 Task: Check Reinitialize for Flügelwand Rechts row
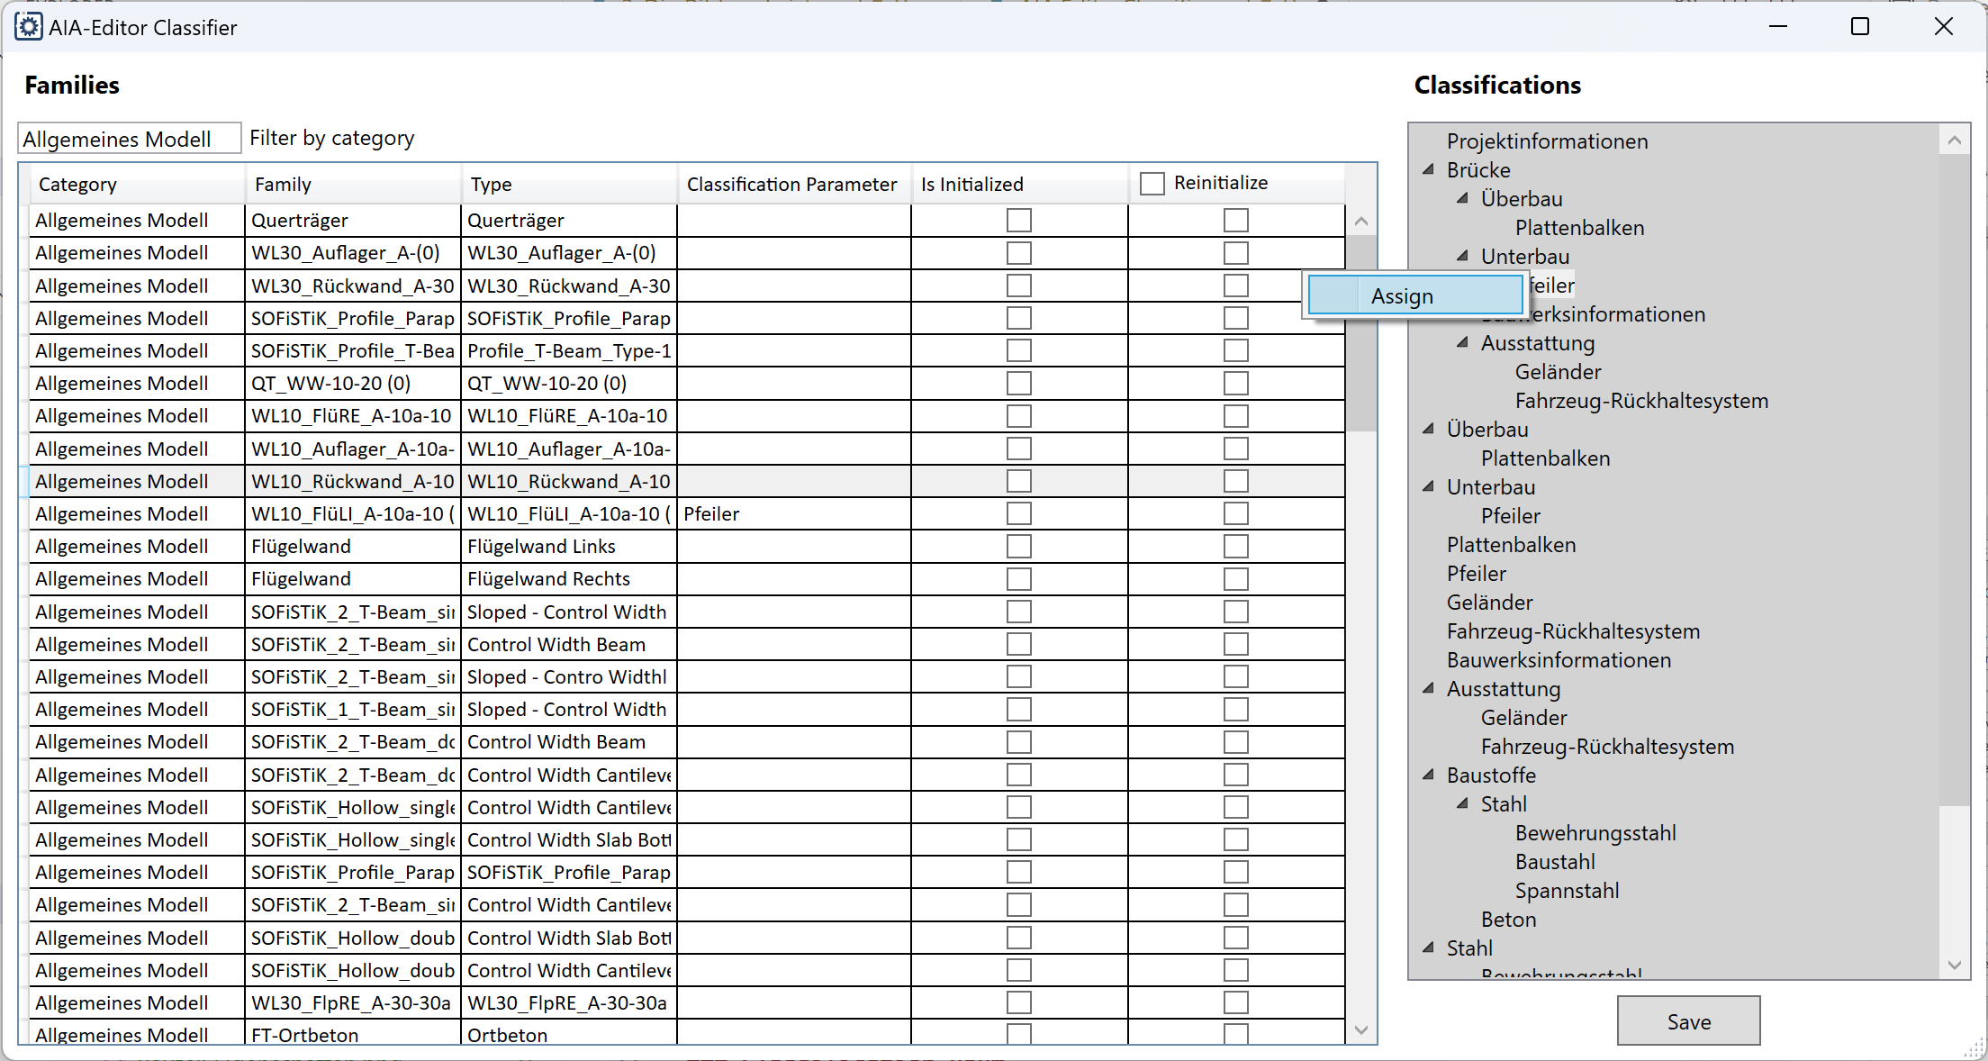1235,579
